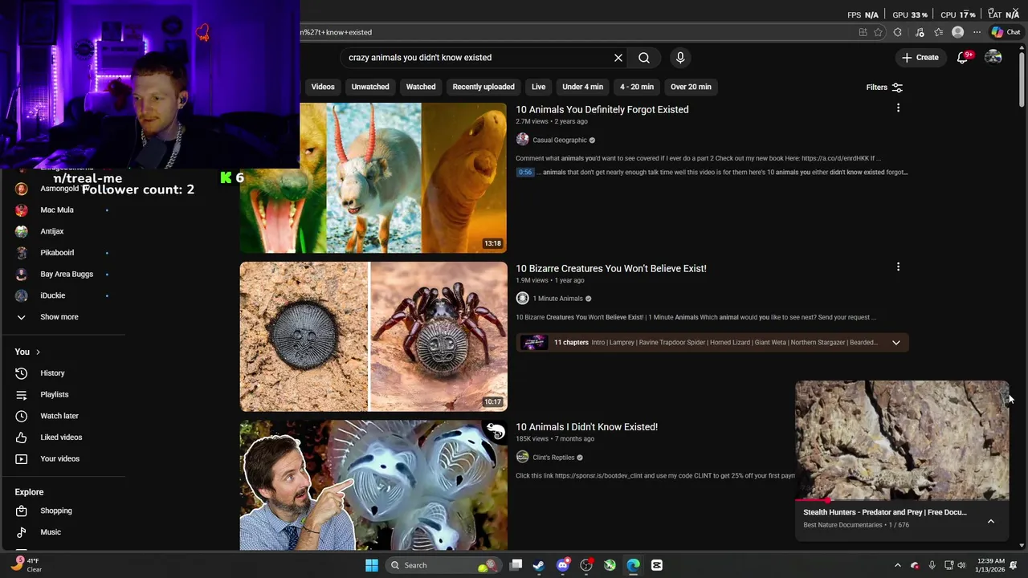Open Discord from the taskbar

pyautogui.click(x=562, y=565)
